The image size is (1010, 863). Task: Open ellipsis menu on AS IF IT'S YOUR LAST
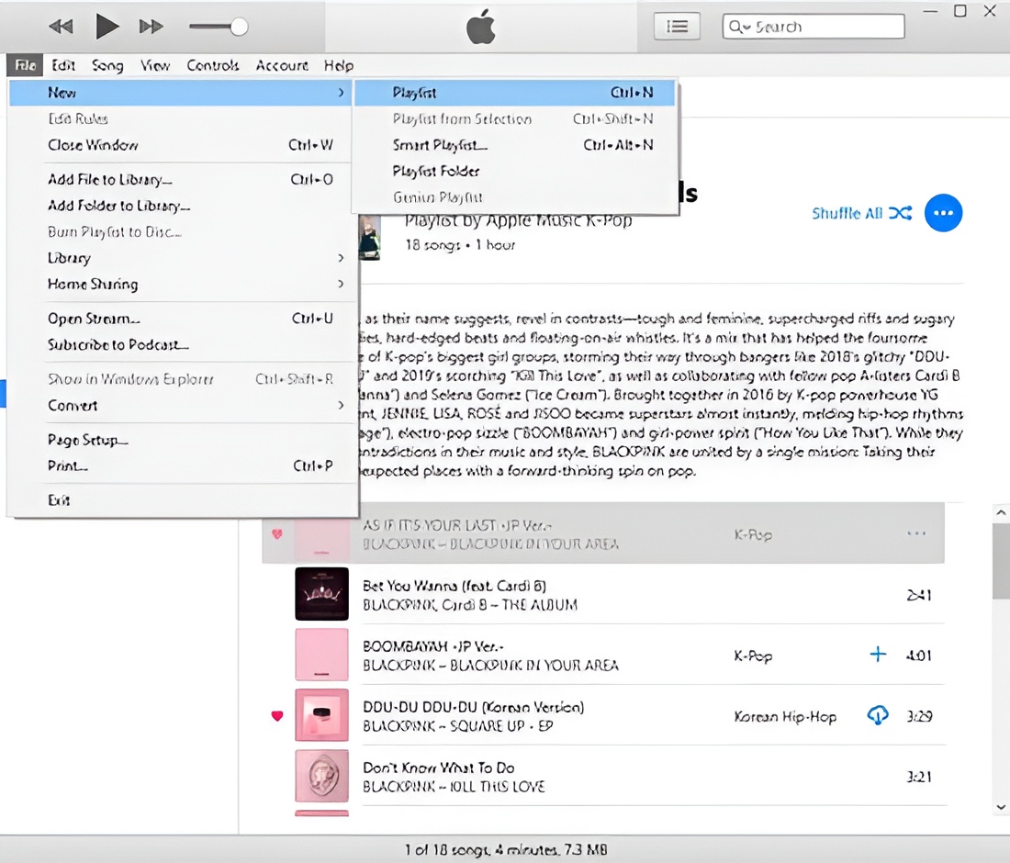(x=915, y=533)
